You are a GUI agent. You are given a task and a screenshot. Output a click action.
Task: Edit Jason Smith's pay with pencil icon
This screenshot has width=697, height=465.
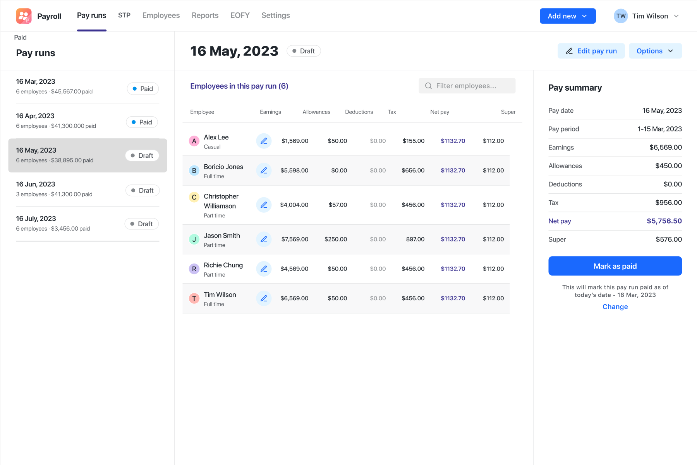coord(264,239)
